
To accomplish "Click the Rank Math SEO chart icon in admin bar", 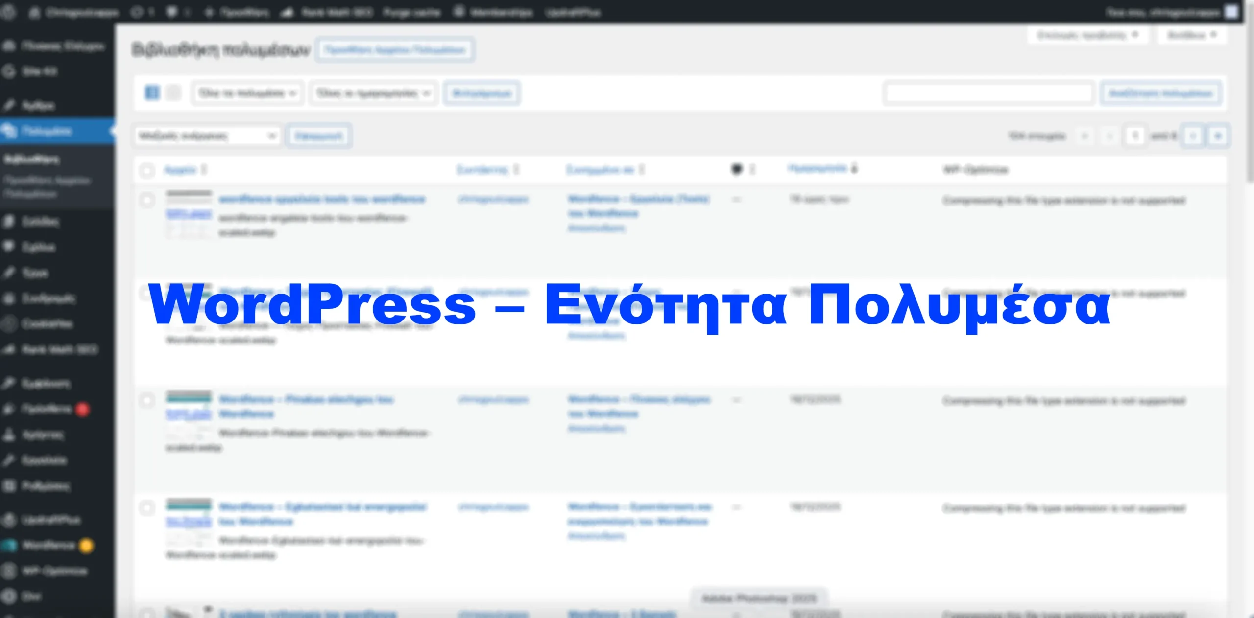I will click(287, 12).
